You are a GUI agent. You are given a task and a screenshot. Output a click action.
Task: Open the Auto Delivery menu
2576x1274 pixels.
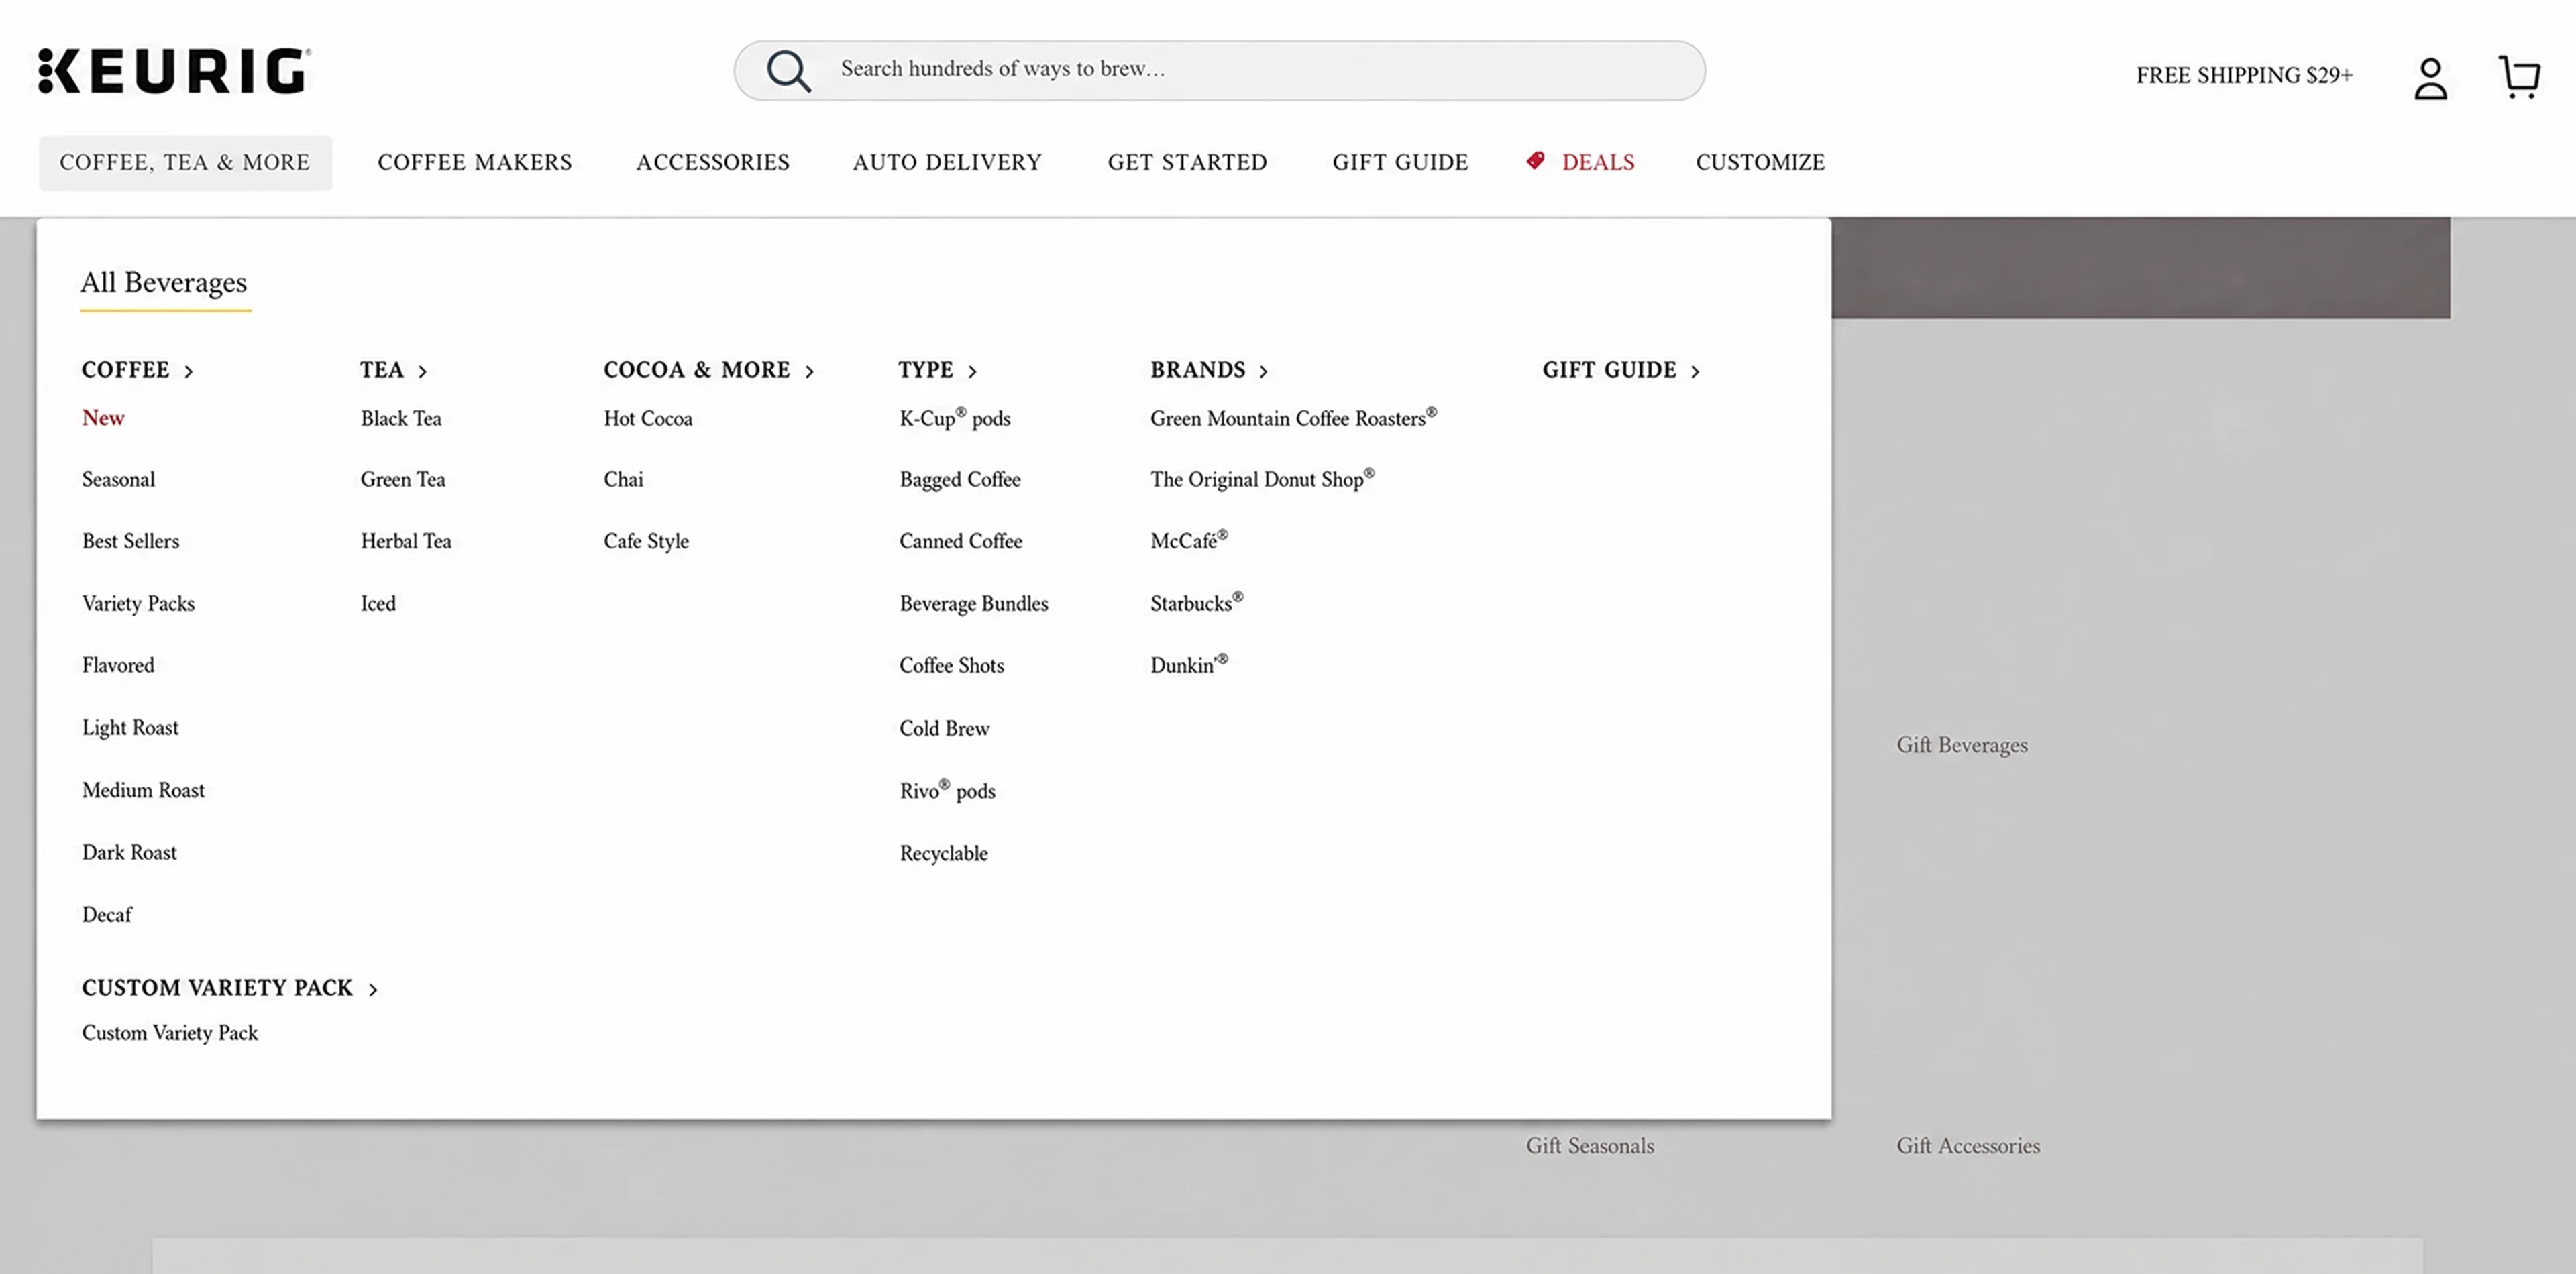coord(947,162)
